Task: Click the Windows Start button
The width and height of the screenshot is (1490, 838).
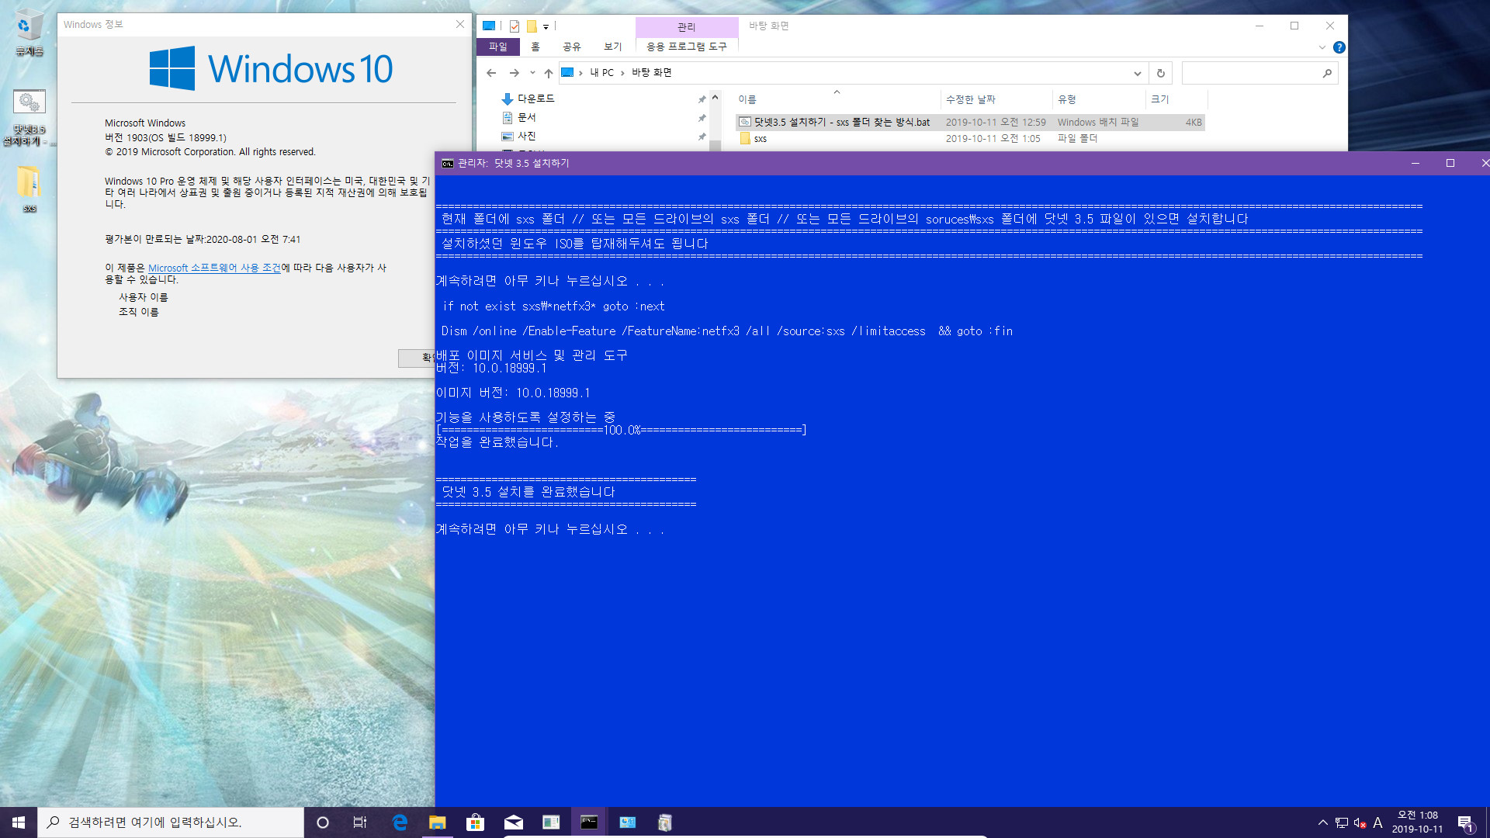Action: click(19, 822)
